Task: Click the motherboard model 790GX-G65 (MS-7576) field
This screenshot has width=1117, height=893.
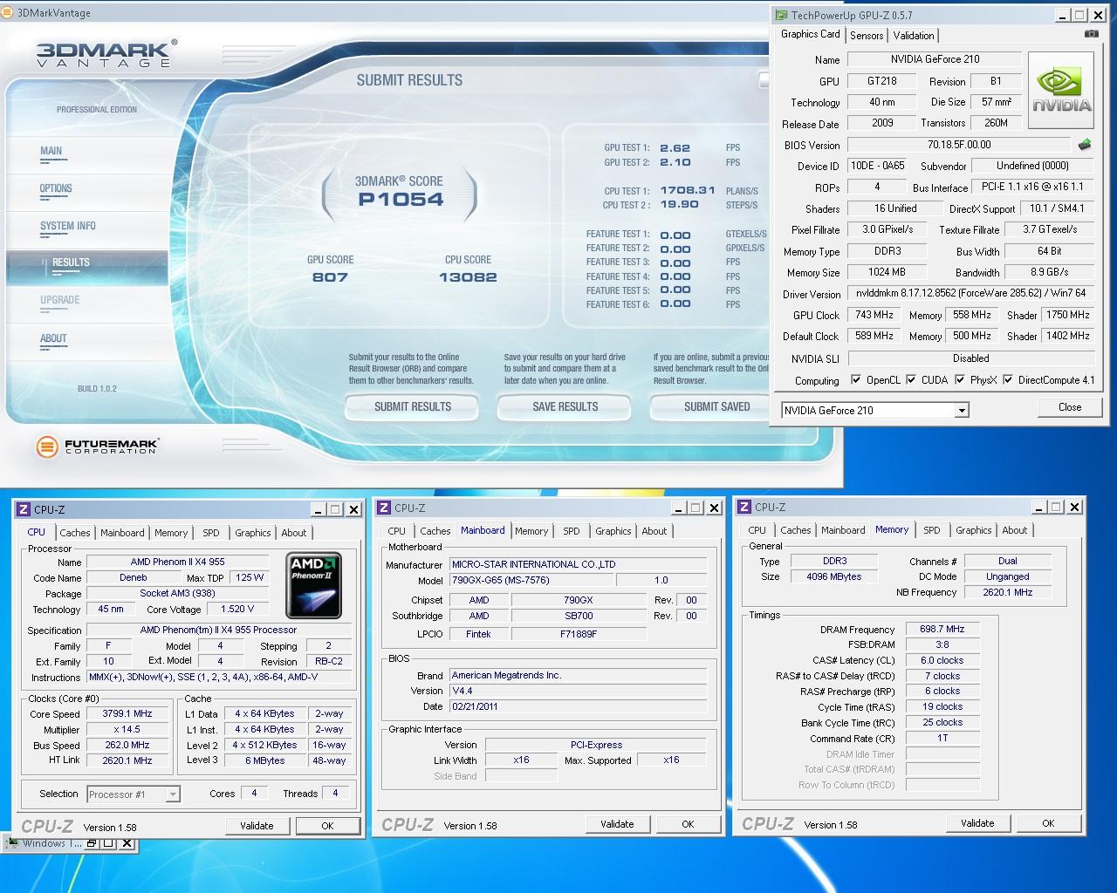Action: click(x=531, y=580)
